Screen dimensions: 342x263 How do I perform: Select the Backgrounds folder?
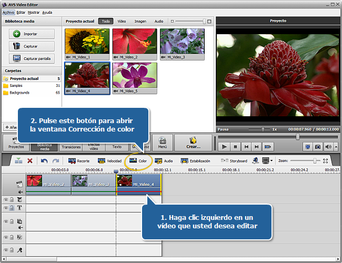point(19,93)
